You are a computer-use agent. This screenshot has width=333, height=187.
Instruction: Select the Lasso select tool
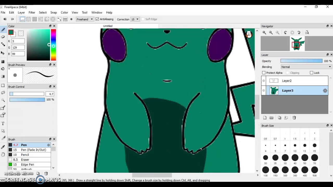tap(3, 93)
